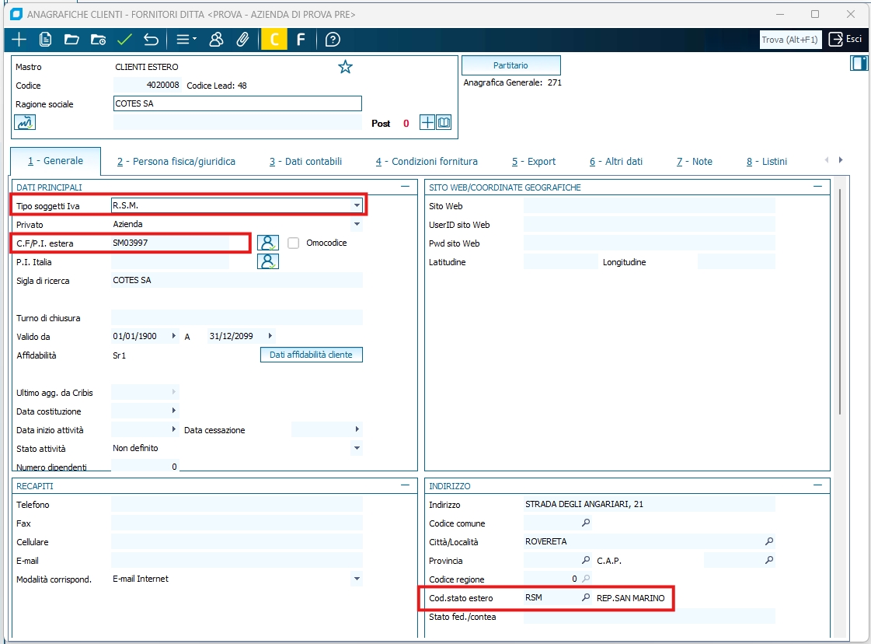Switch to Fornitori with the F toggle
Viewport: 871px width, 644px height.
coord(301,40)
